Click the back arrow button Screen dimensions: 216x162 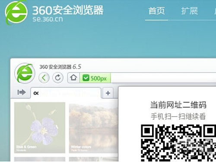point(44,78)
